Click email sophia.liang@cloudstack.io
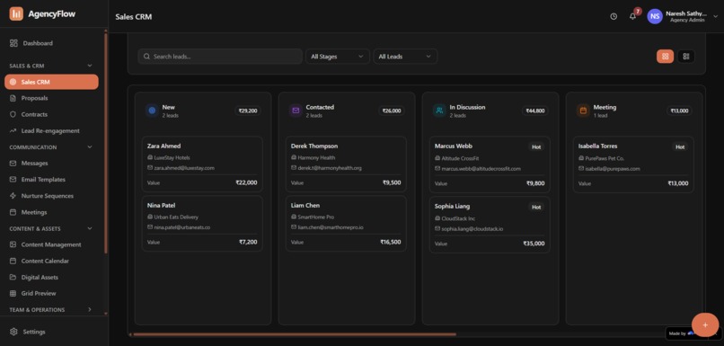The width and height of the screenshot is (724, 346). coord(472,228)
